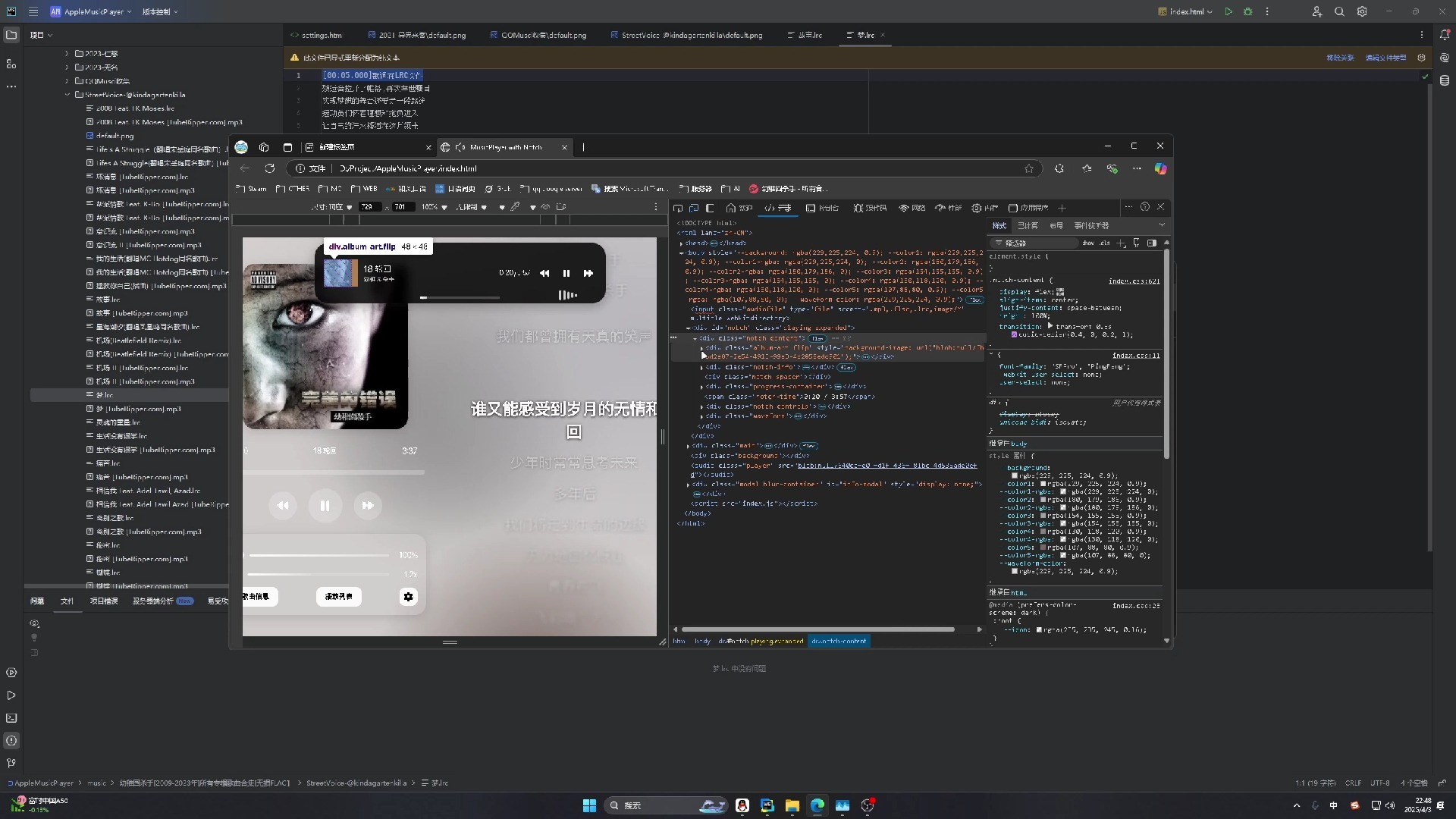This screenshot has height=819, width=1456.
Task: Click the Windows taskbar search box
Action: click(x=666, y=805)
